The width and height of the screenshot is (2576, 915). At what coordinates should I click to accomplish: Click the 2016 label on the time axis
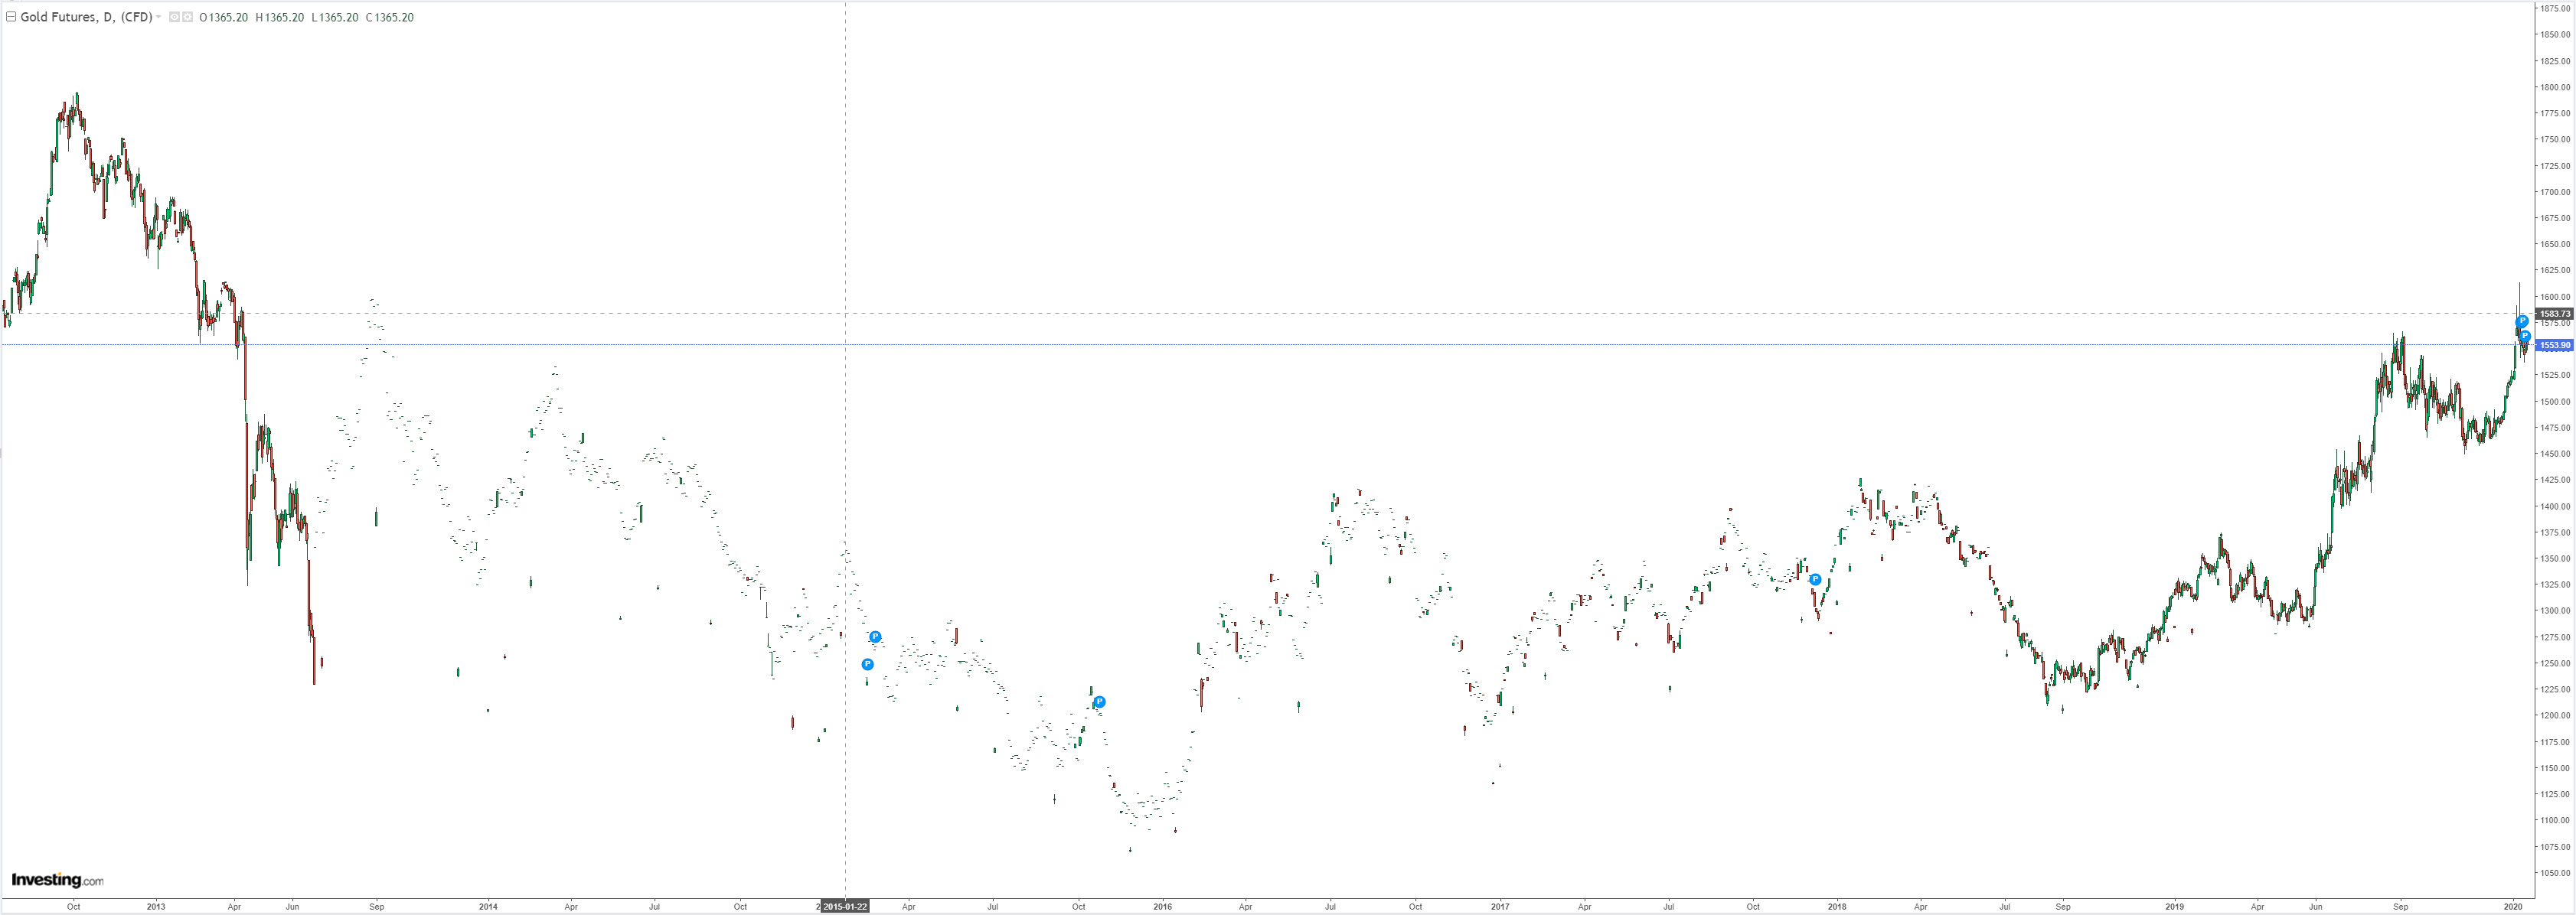click(x=1162, y=907)
